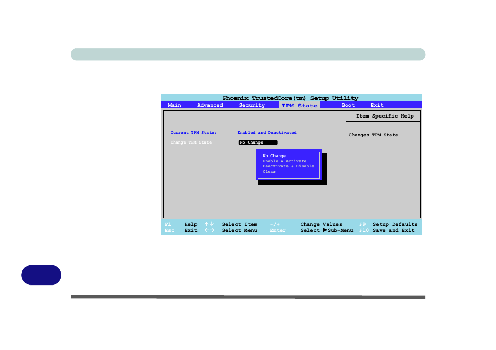Click the Item Specific Help header
This screenshot has height=350, width=496.
(385, 116)
